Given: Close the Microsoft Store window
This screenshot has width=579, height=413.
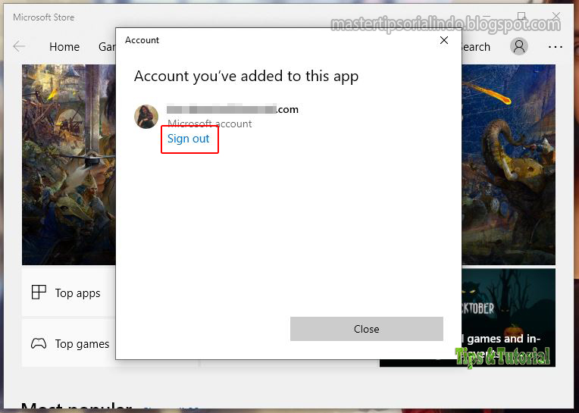Looking at the screenshot, I should click(x=556, y=16).
